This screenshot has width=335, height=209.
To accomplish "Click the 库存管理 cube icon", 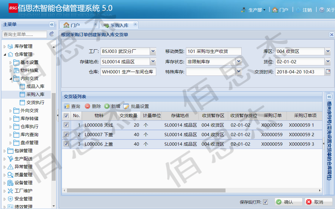I will coord(10,46).
